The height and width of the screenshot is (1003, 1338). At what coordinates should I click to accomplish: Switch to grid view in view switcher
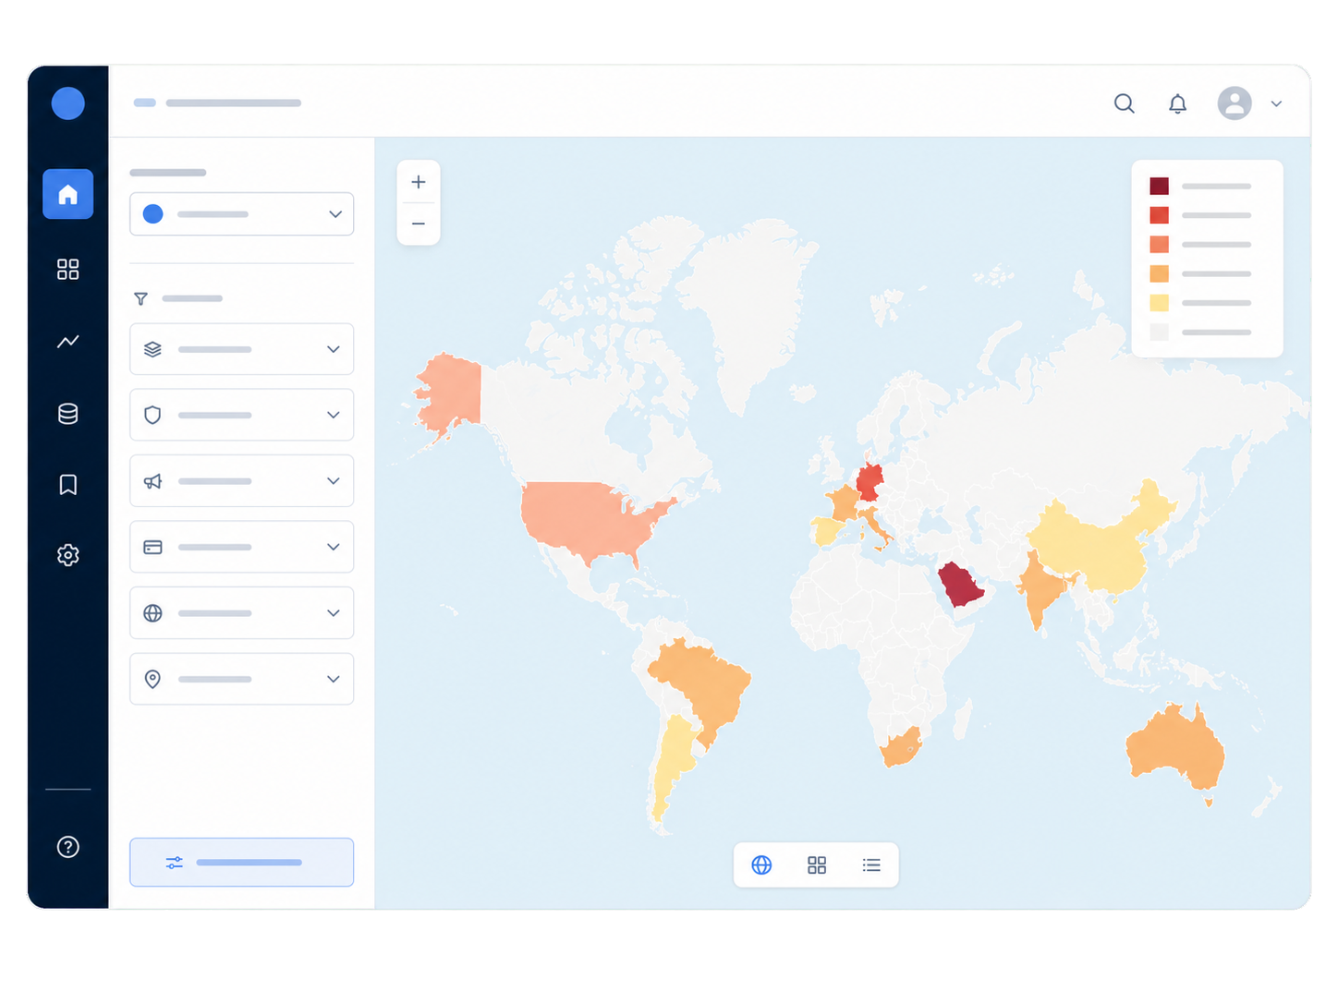click(x=817, y=865)
